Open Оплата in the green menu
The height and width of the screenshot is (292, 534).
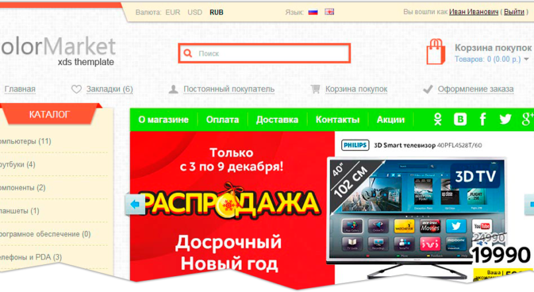(223, 119)
